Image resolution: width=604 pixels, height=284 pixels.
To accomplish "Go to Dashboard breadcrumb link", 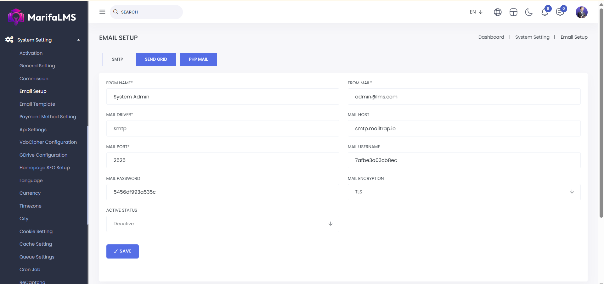I will (491, 37).
